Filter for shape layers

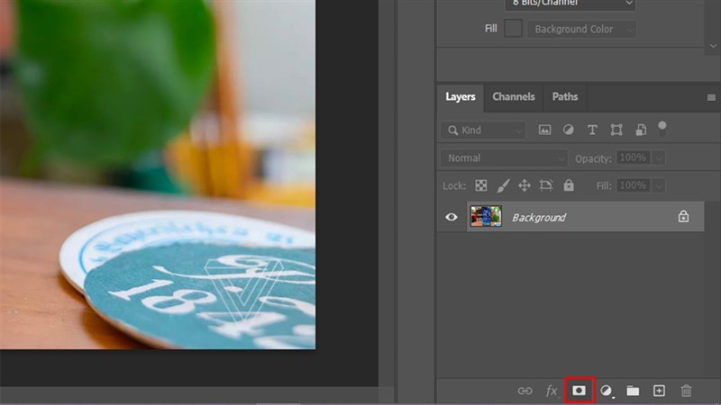(x=616, y=130)
